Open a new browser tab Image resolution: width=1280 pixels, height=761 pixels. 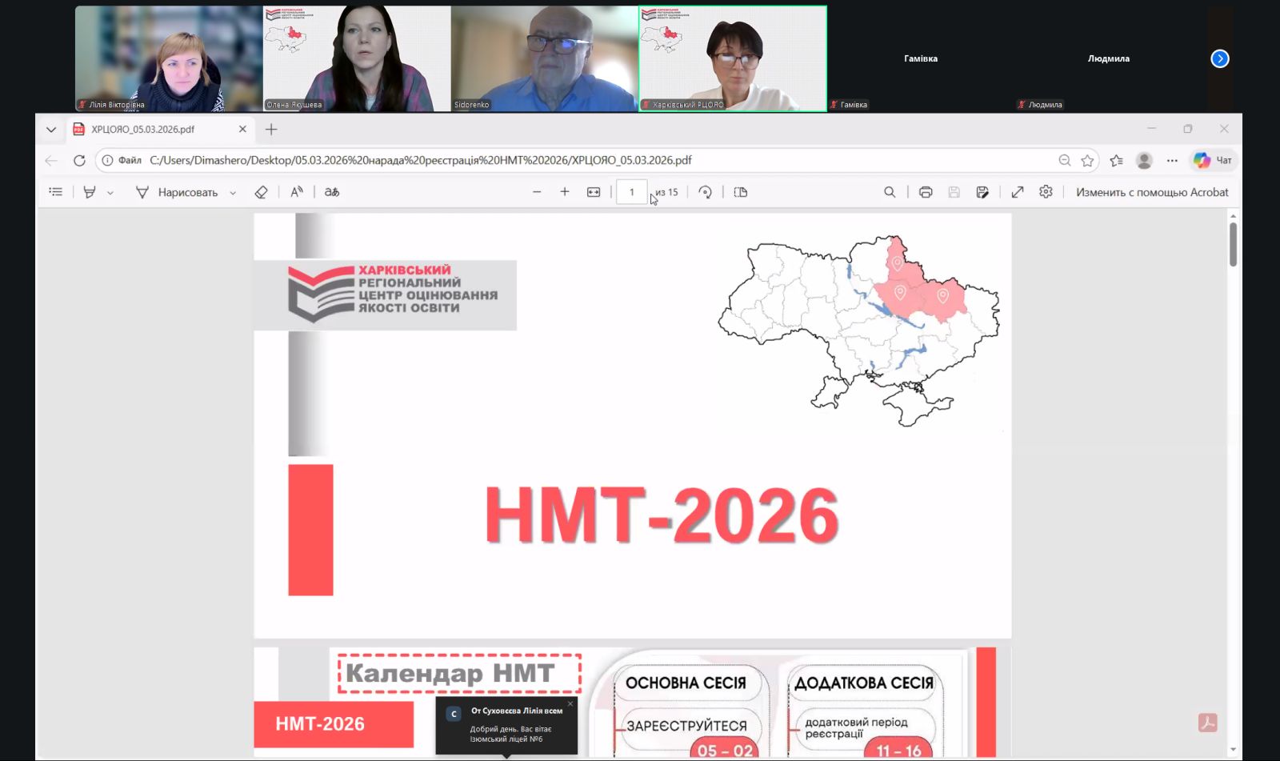click(x=271, y=130)
